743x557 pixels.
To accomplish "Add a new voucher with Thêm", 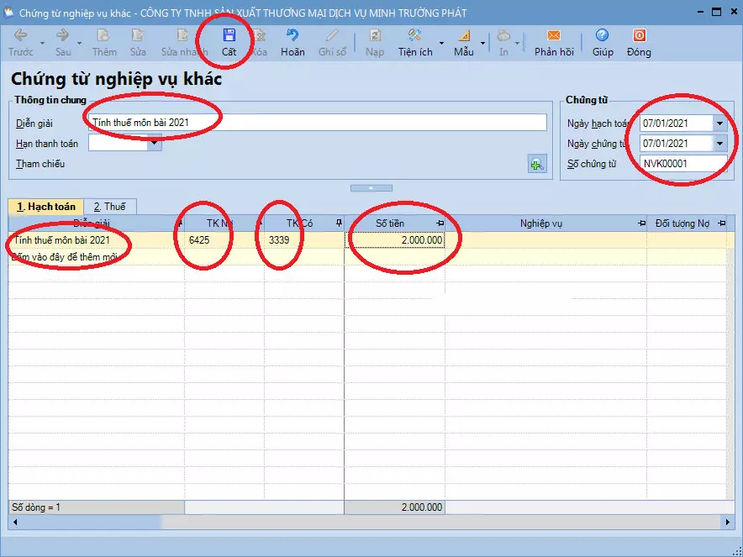I will (x=103, y=42).
